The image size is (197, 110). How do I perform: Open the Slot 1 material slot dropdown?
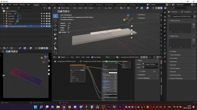(110, 57)
